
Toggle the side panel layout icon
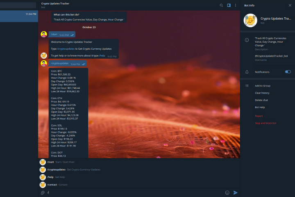click(229, 5)
